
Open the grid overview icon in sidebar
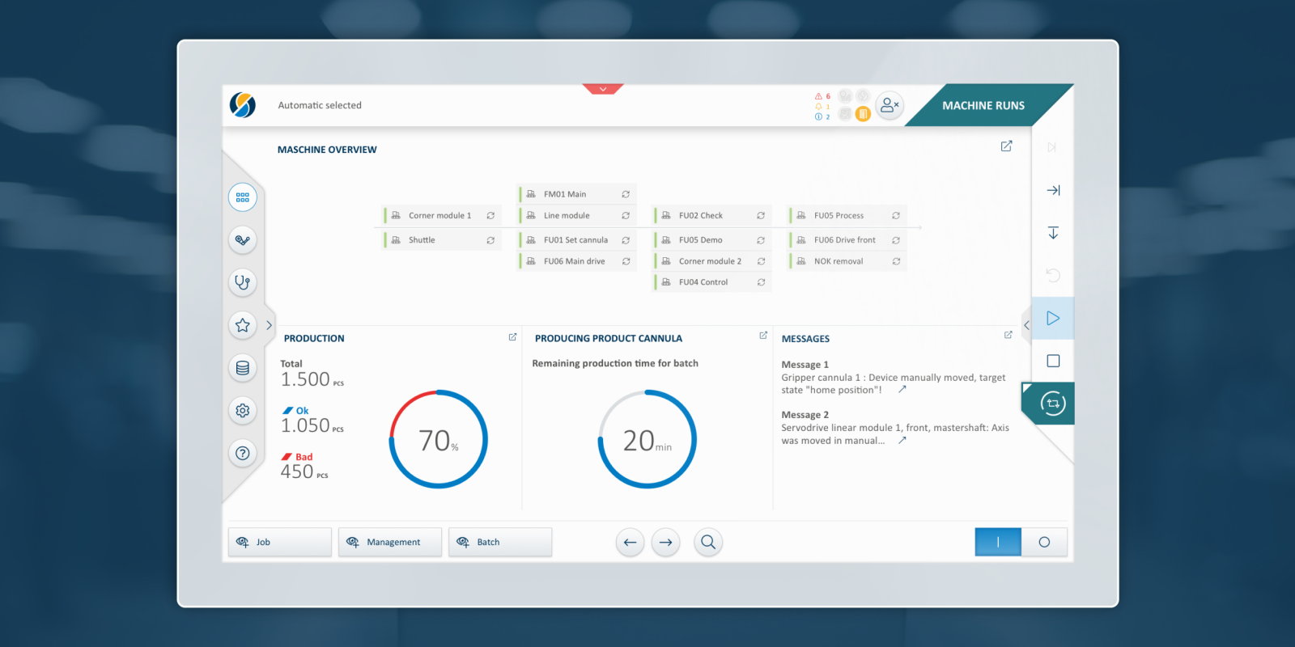(242, 197)
